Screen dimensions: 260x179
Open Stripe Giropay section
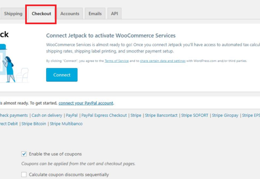(x=225, y=115)
